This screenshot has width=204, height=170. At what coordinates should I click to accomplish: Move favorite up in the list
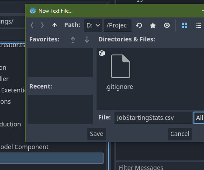(x=73, y=40)
